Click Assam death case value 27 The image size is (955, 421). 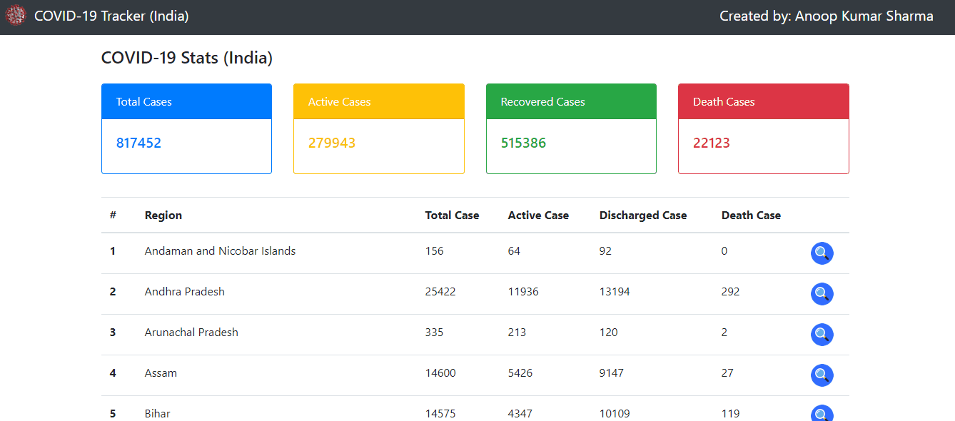pyautogui.click(x=727, y=373)
